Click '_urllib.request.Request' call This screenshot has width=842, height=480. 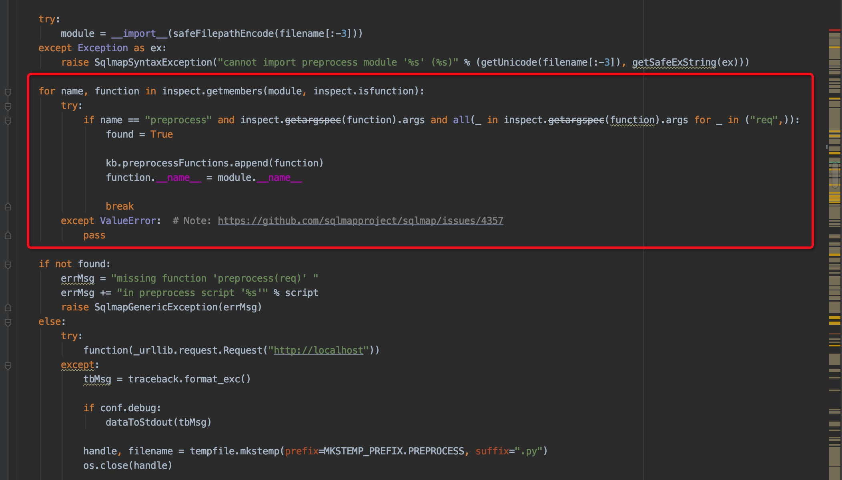[x=198, y=350]
